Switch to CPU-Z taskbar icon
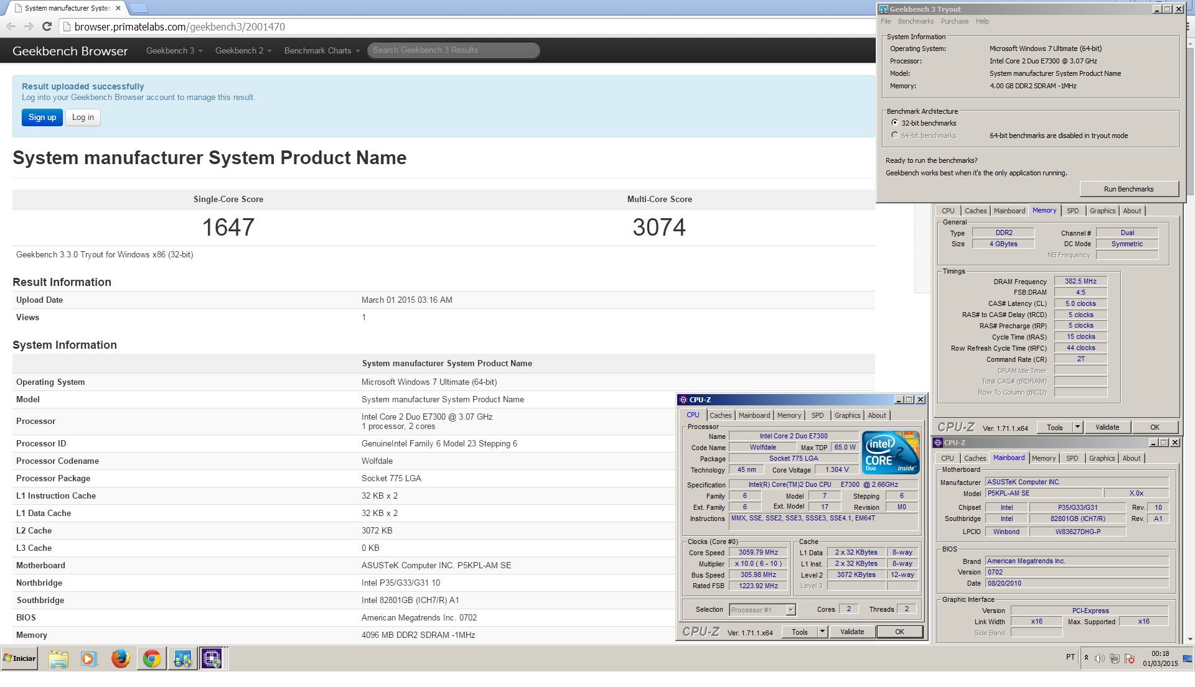Viewport: 1195px width, 687px height. pos(212,658)
